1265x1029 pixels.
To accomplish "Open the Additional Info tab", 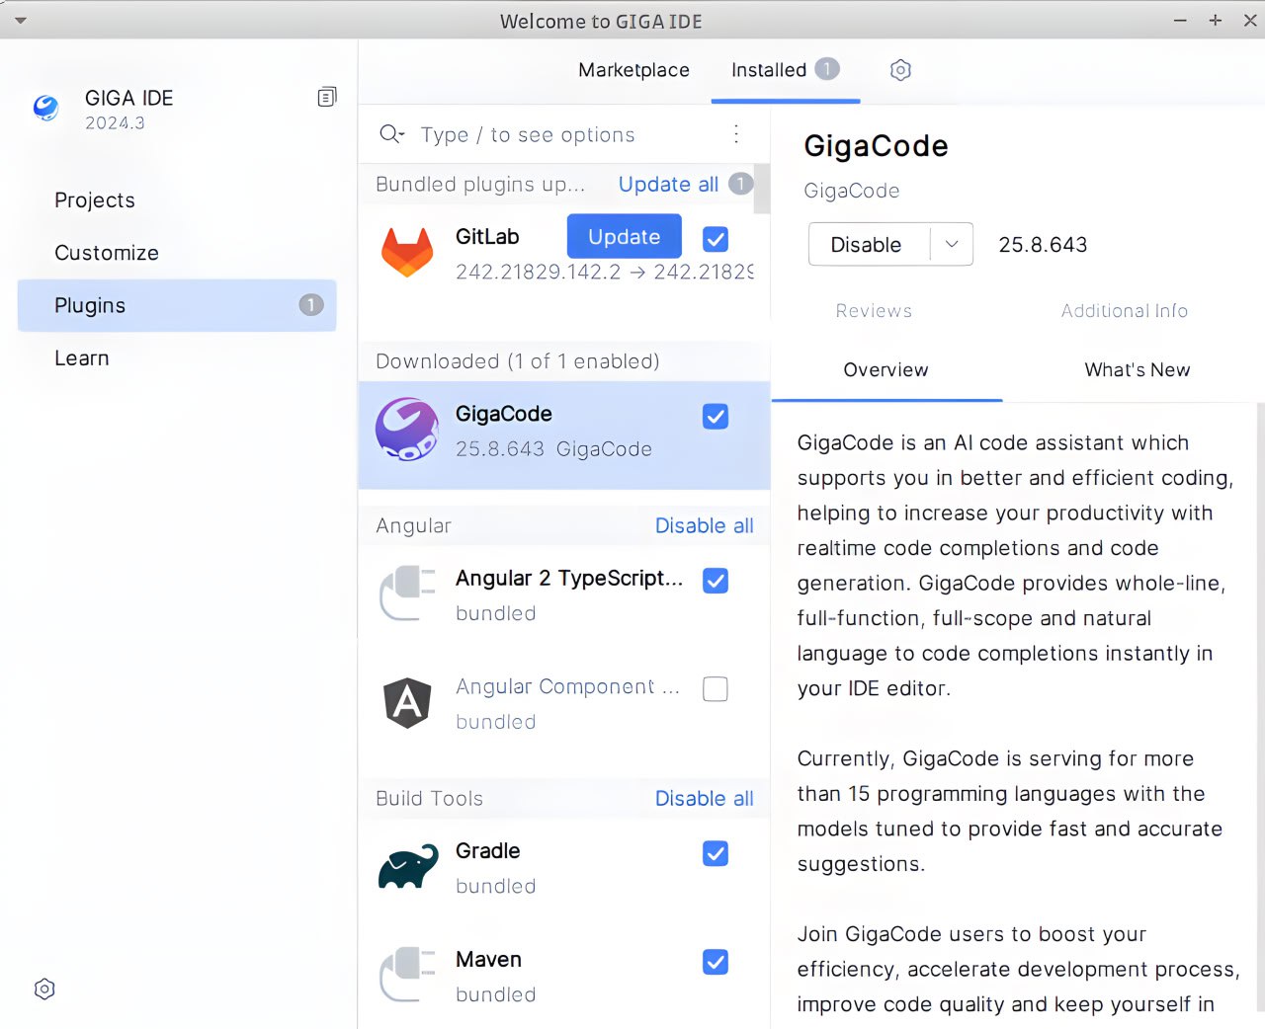I will (x=1125, y=311).
